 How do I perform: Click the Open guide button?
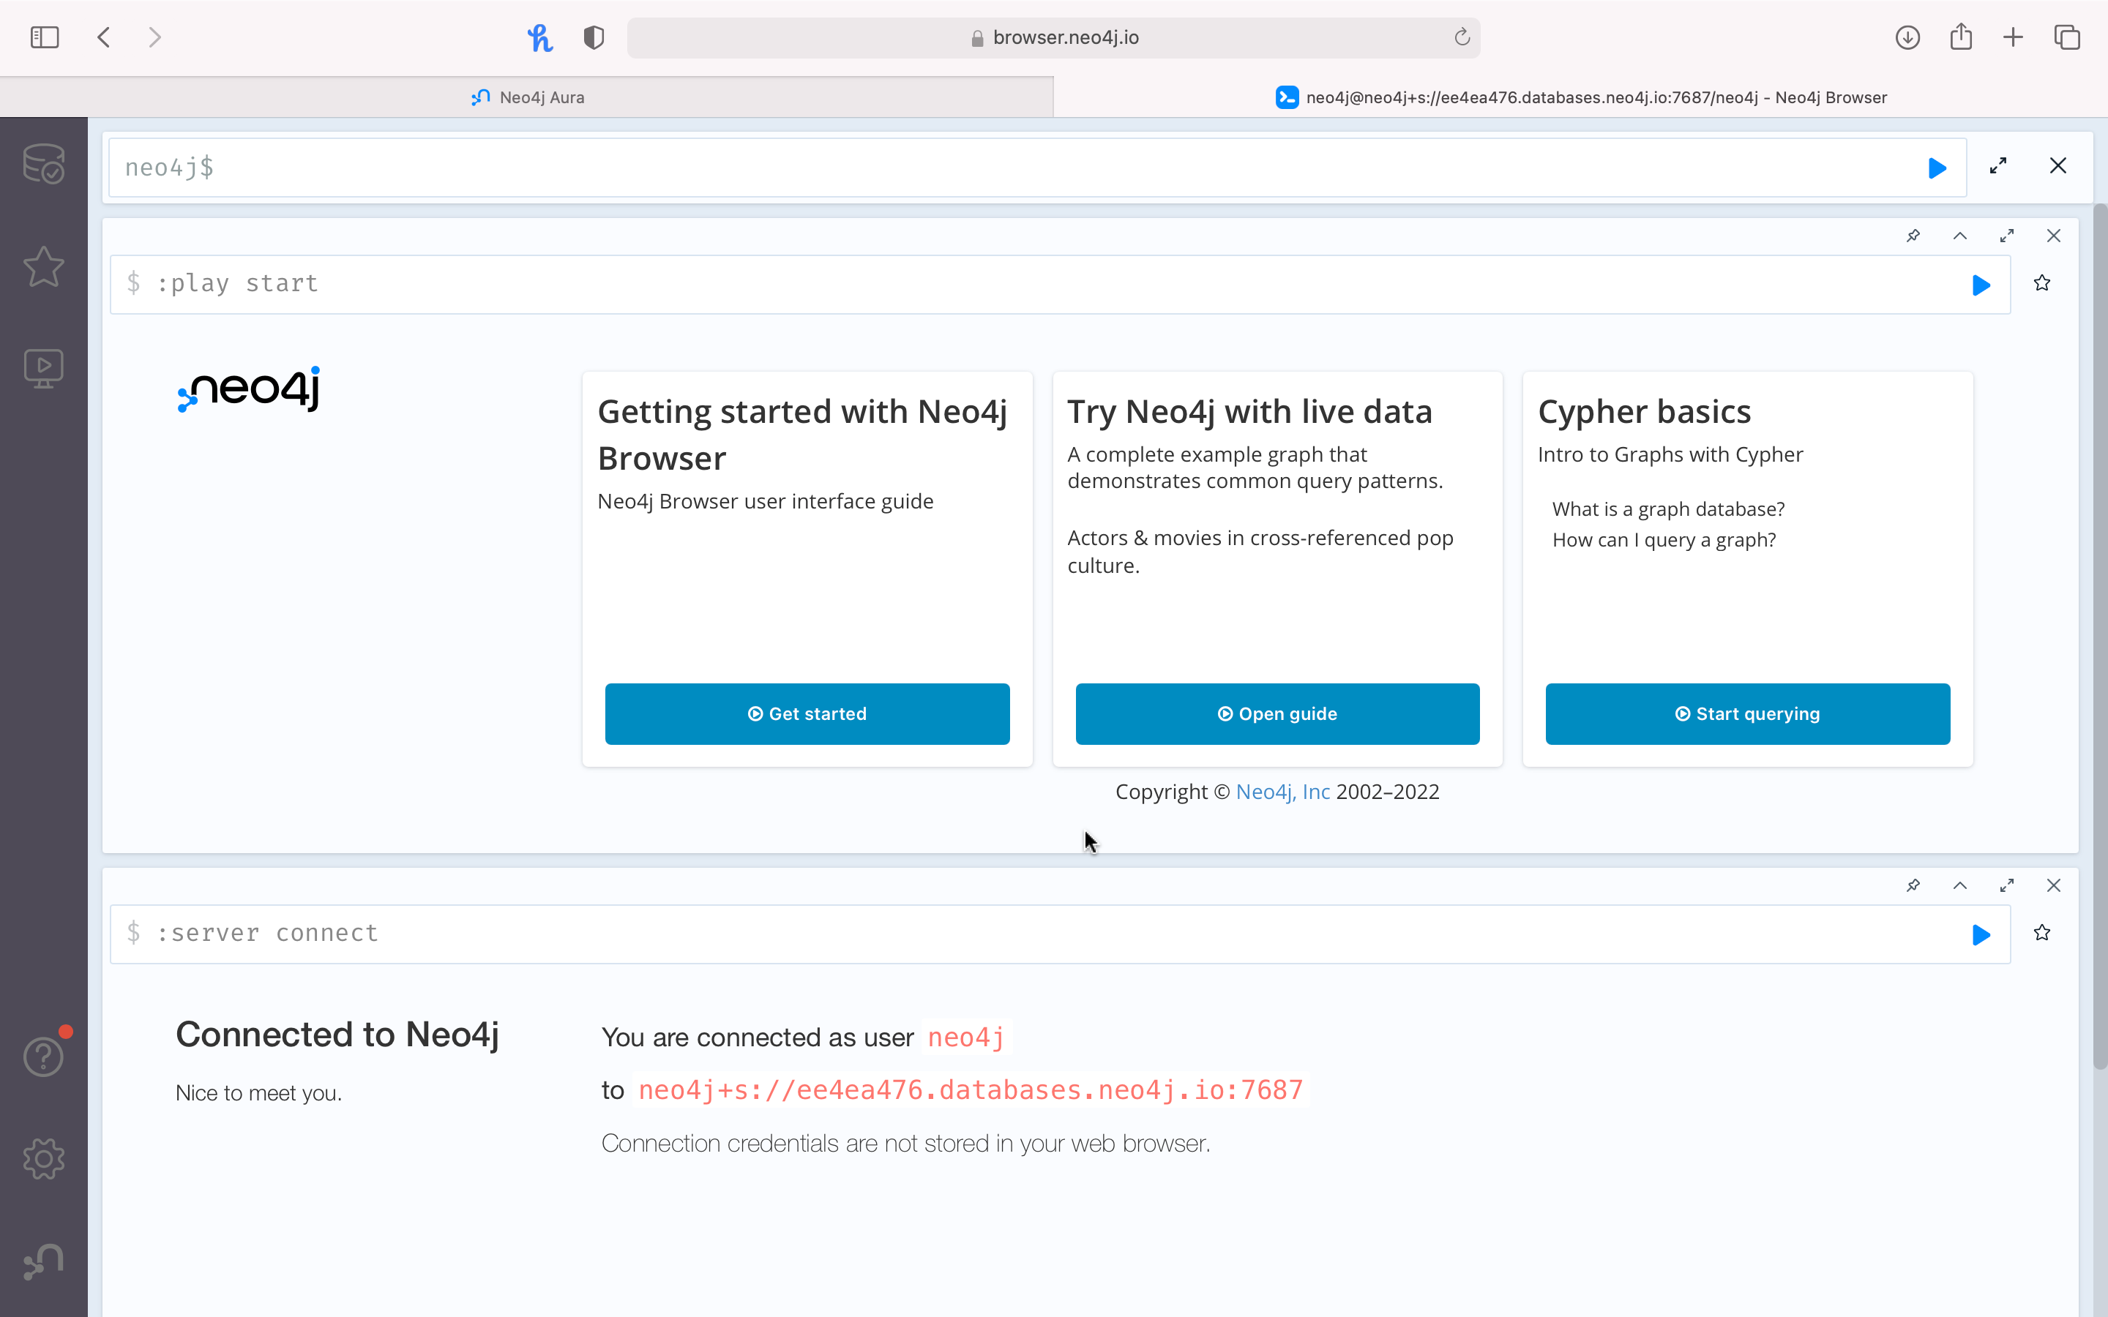1277,713
